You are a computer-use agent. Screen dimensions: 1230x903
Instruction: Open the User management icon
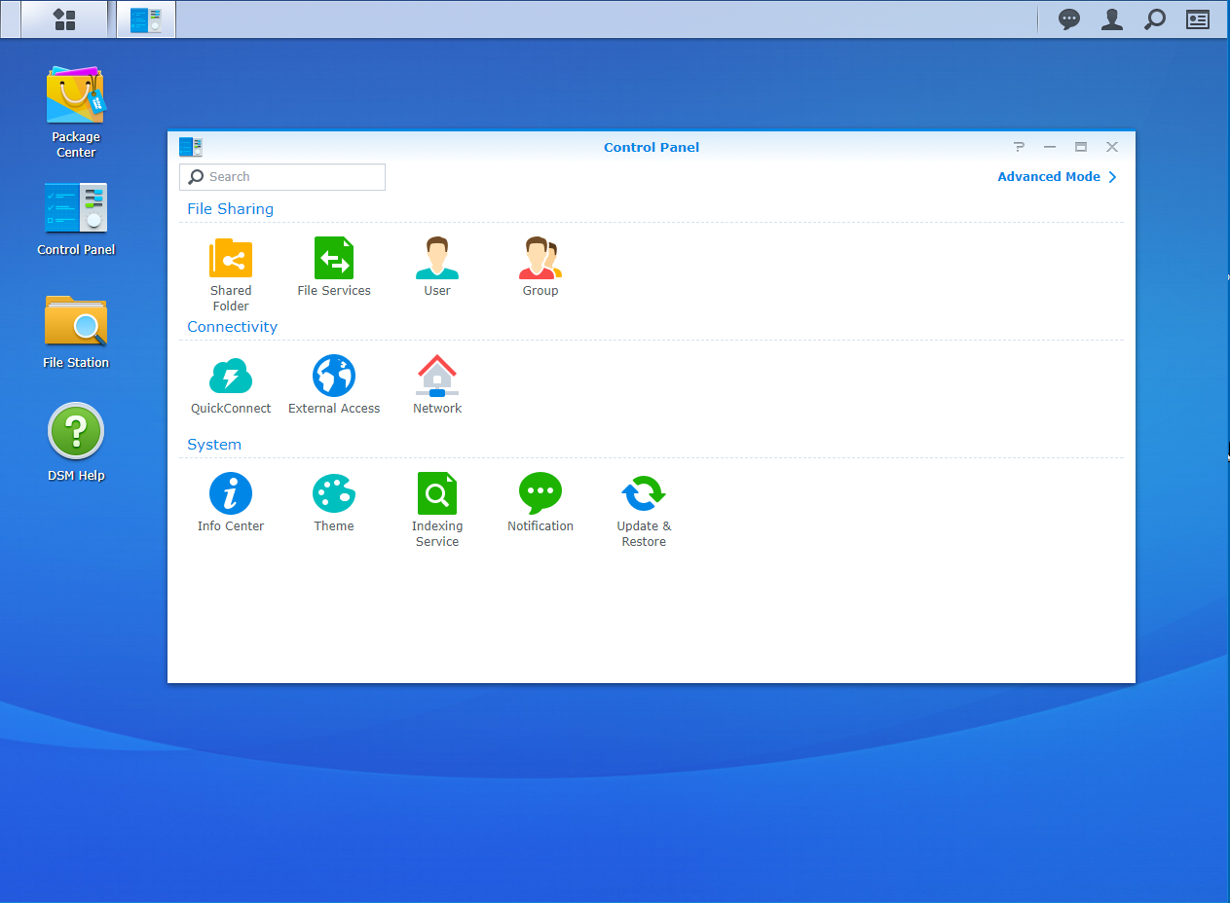pyautogui.click(x=437, y=260)
